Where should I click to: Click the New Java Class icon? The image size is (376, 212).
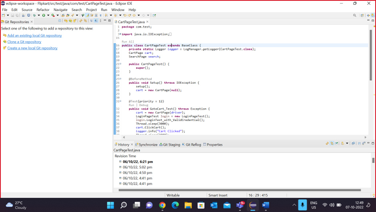point(68,15)
